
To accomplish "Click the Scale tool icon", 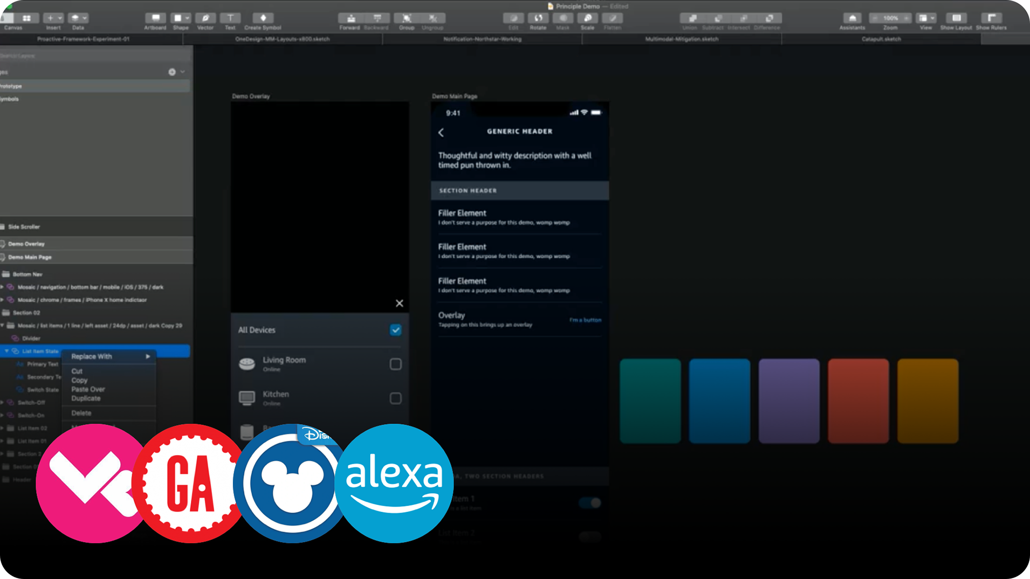I will point(587,18).
